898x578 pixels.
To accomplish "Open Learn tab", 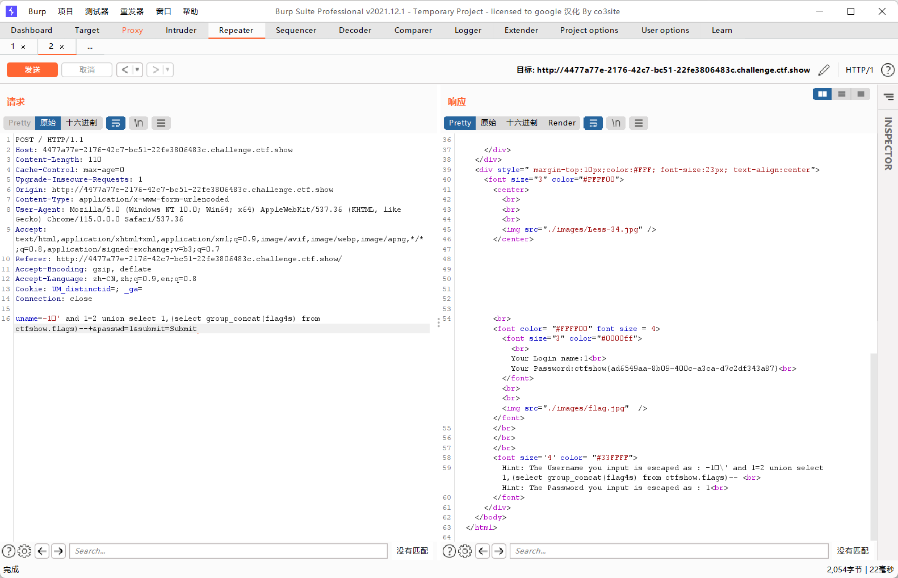I will [722, 30].
